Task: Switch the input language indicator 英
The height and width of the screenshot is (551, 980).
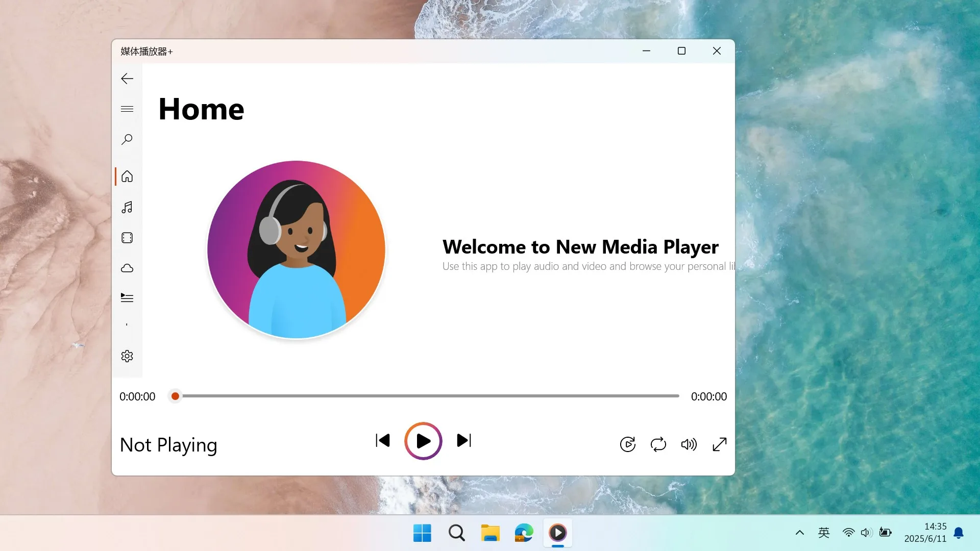Action: coord(824,533)
